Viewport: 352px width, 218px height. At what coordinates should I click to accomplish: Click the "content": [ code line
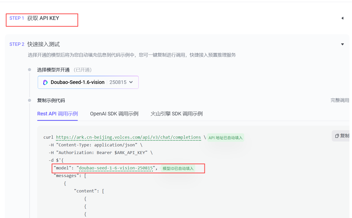(x=89, y=191)
